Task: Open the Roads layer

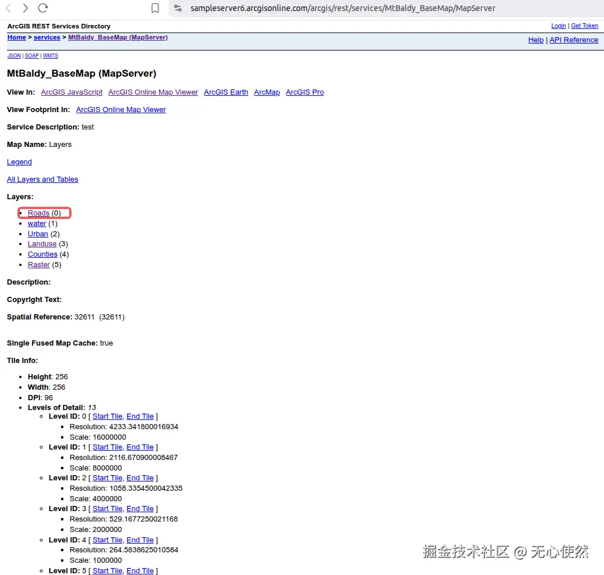Action: [38, 213]
